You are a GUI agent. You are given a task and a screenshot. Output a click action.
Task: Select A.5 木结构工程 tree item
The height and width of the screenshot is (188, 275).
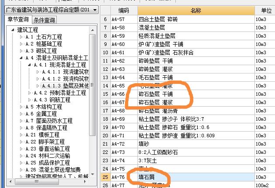coord(44,107)
